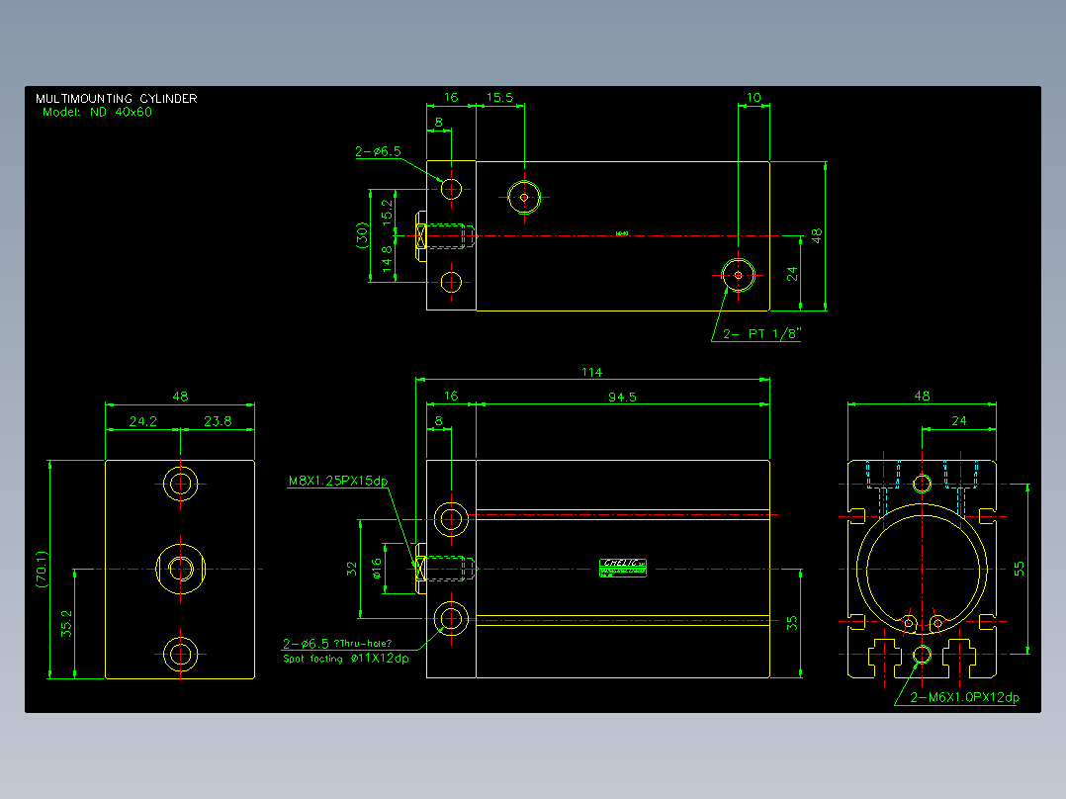Click the ø16 rod diameter dimension
The height and width of the screenshot is (799, 1066).
tap(376, 569)
